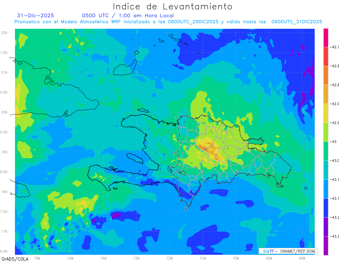Click the '75W' longitude label
The width and height of the screenshot is (339, 262).
click(70, 258)
